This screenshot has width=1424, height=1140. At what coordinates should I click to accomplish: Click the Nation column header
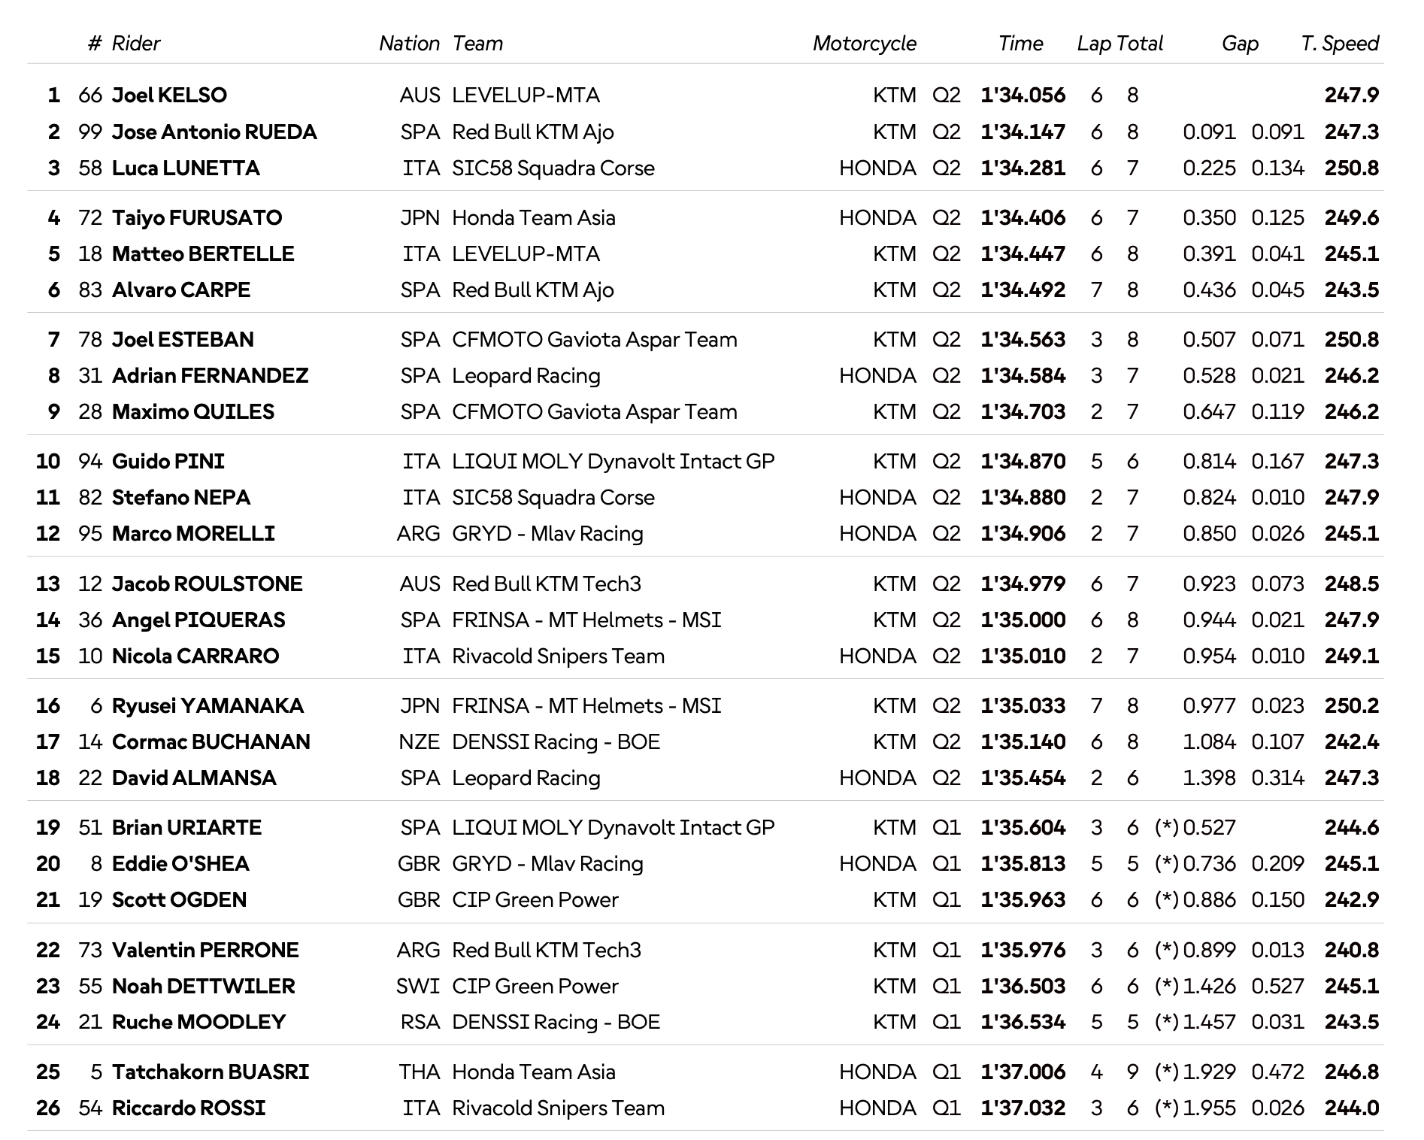[x=409, y=44]
